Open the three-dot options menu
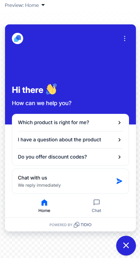The width and height of the screenshot is (140, 258). coord(125,38)
